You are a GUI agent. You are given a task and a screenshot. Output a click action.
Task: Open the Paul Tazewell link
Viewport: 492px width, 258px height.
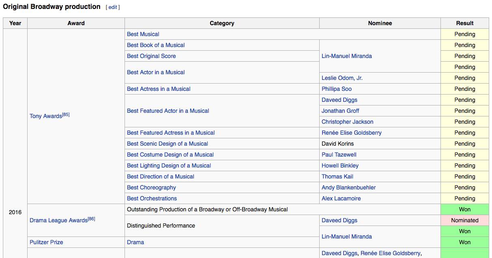(339, 155)
